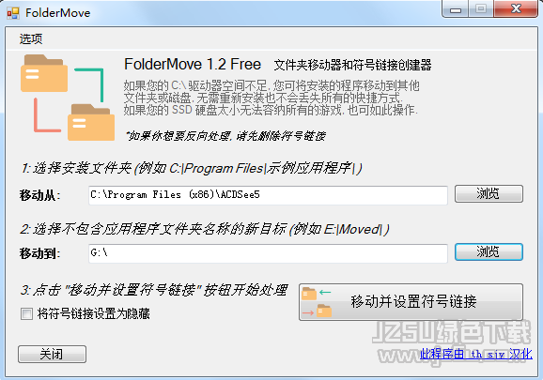Click the folder-swap icon on the move button
Image resolution: width=543 pixels, height=380 pixels.
click(x=317, y=302)
